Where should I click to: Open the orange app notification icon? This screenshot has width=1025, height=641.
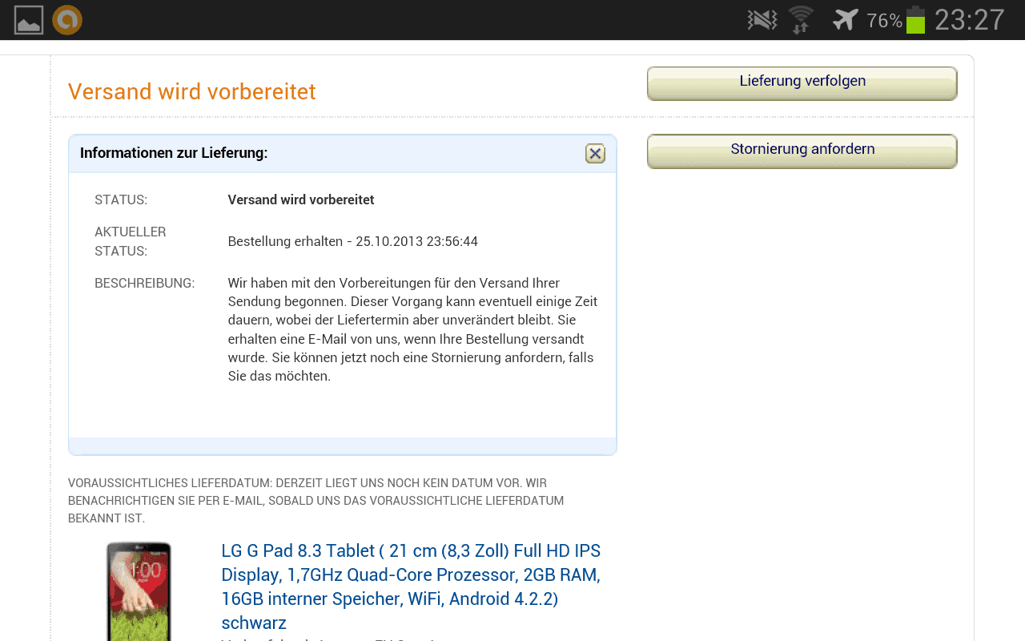[x=67, y=20]
